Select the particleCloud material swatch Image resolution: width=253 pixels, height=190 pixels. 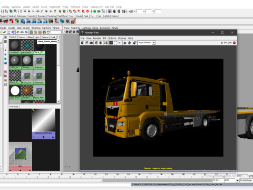pos(27,47)
